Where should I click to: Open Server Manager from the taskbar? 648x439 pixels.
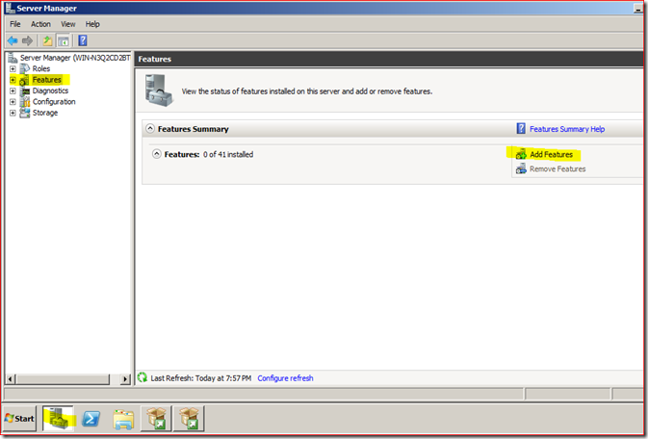point(59,419)
